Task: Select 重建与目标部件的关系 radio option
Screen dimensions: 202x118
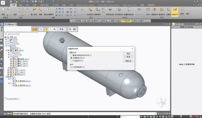Action: click(71, 55)
